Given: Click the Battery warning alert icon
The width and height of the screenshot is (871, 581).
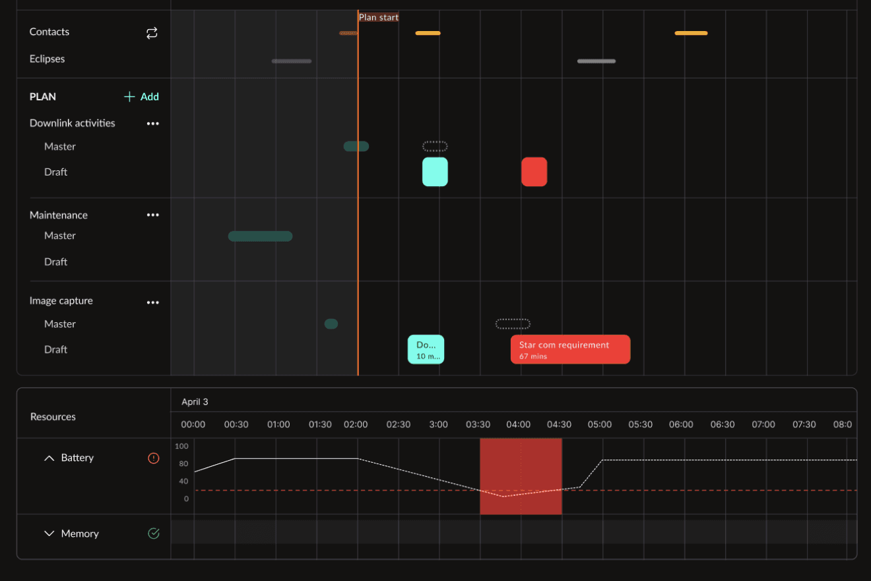Looking at the screenshot, I should [154, 458].
